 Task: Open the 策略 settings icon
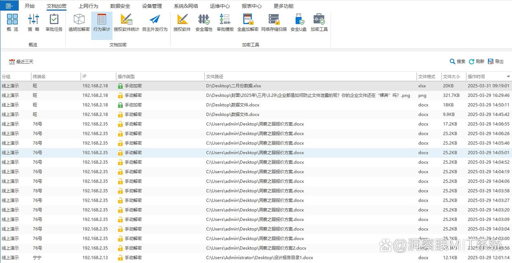(33, 23)
